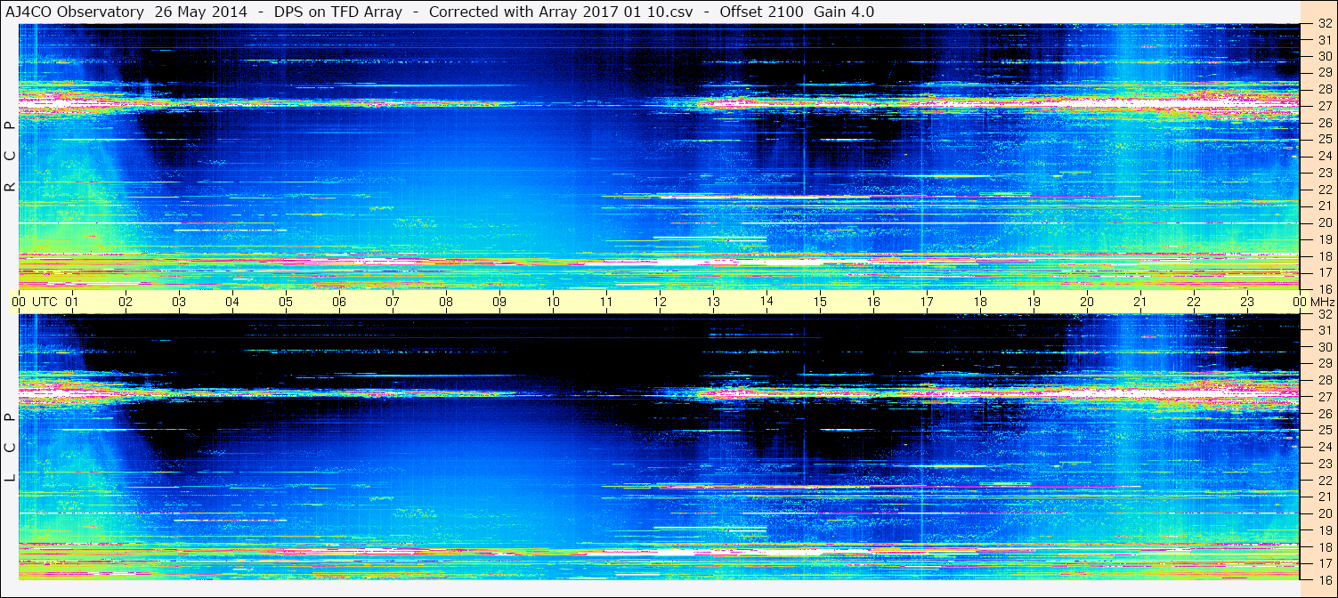Image resolution: width=1338 pixels, height=598 pixels.
Task: Click the 26 MHz tick on LCP frequency scale
Action: 1324,414
